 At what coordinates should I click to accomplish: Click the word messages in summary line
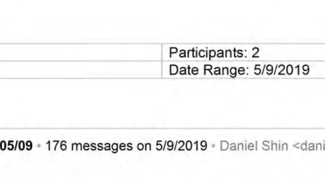[x=102, y=146]
